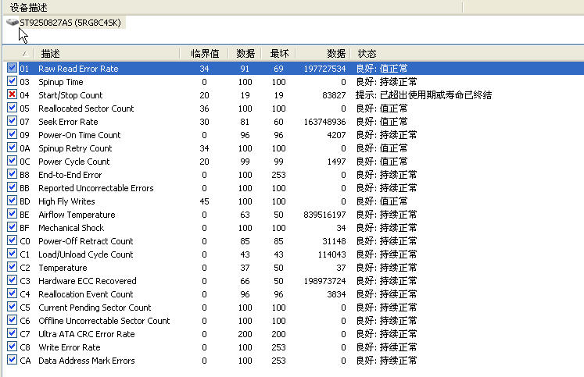Select the Seek Error Rate row

click(68, 122)
